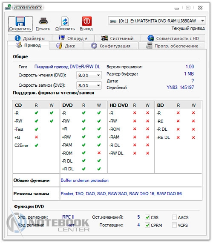Click the DVD +R DL read checkmark
This screenshot has width=213, height=243.
pos(84,169)
